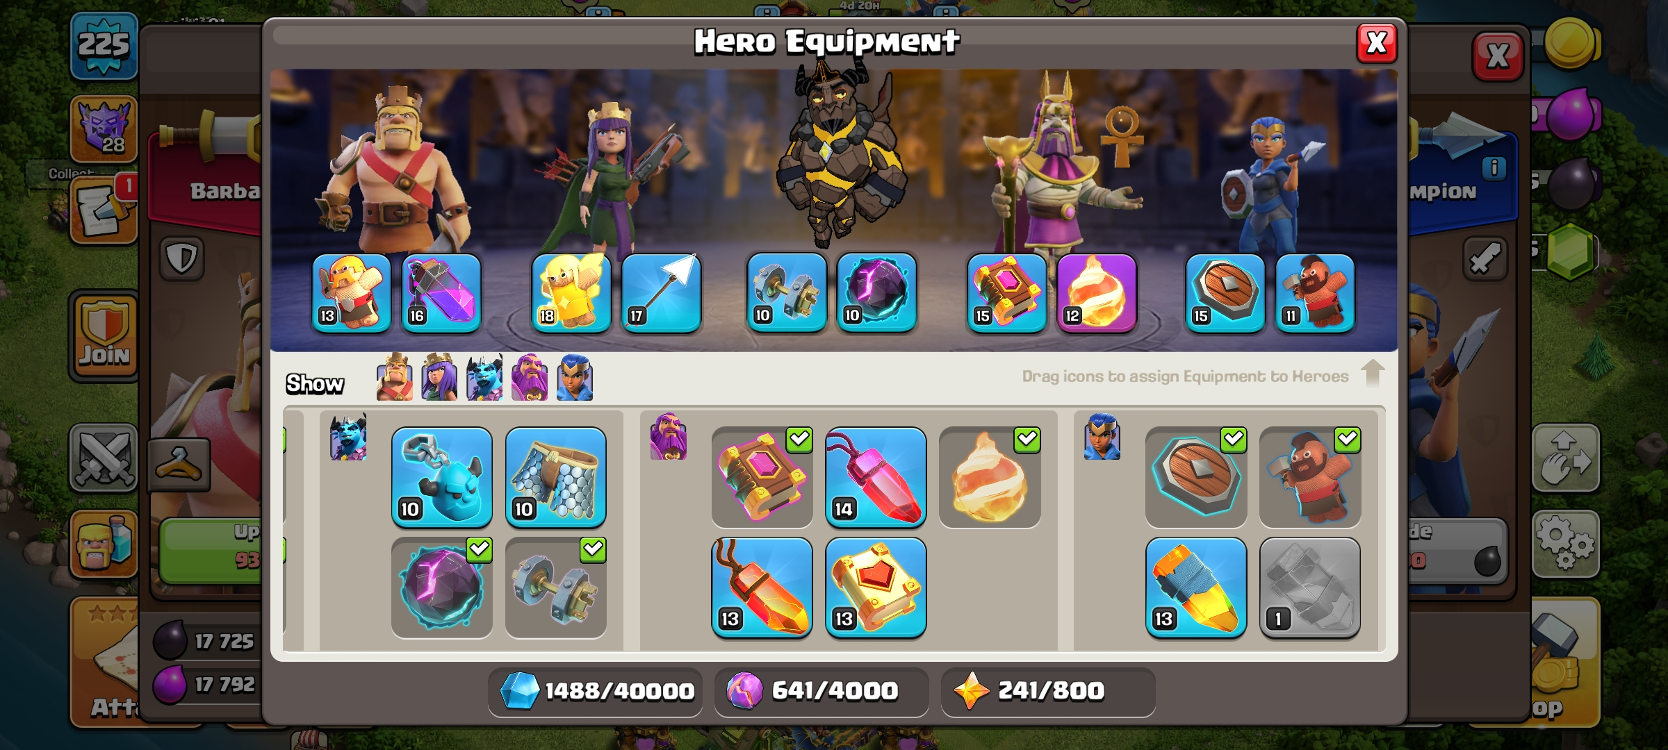The image size is (1668, 750).
Task: Toggle the equipped Eternal Tome checkmark item
Action: click(762, 477)
